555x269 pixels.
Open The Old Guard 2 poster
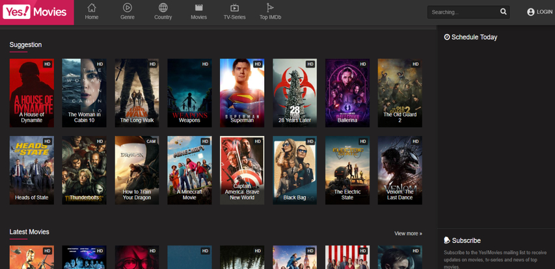400,93
